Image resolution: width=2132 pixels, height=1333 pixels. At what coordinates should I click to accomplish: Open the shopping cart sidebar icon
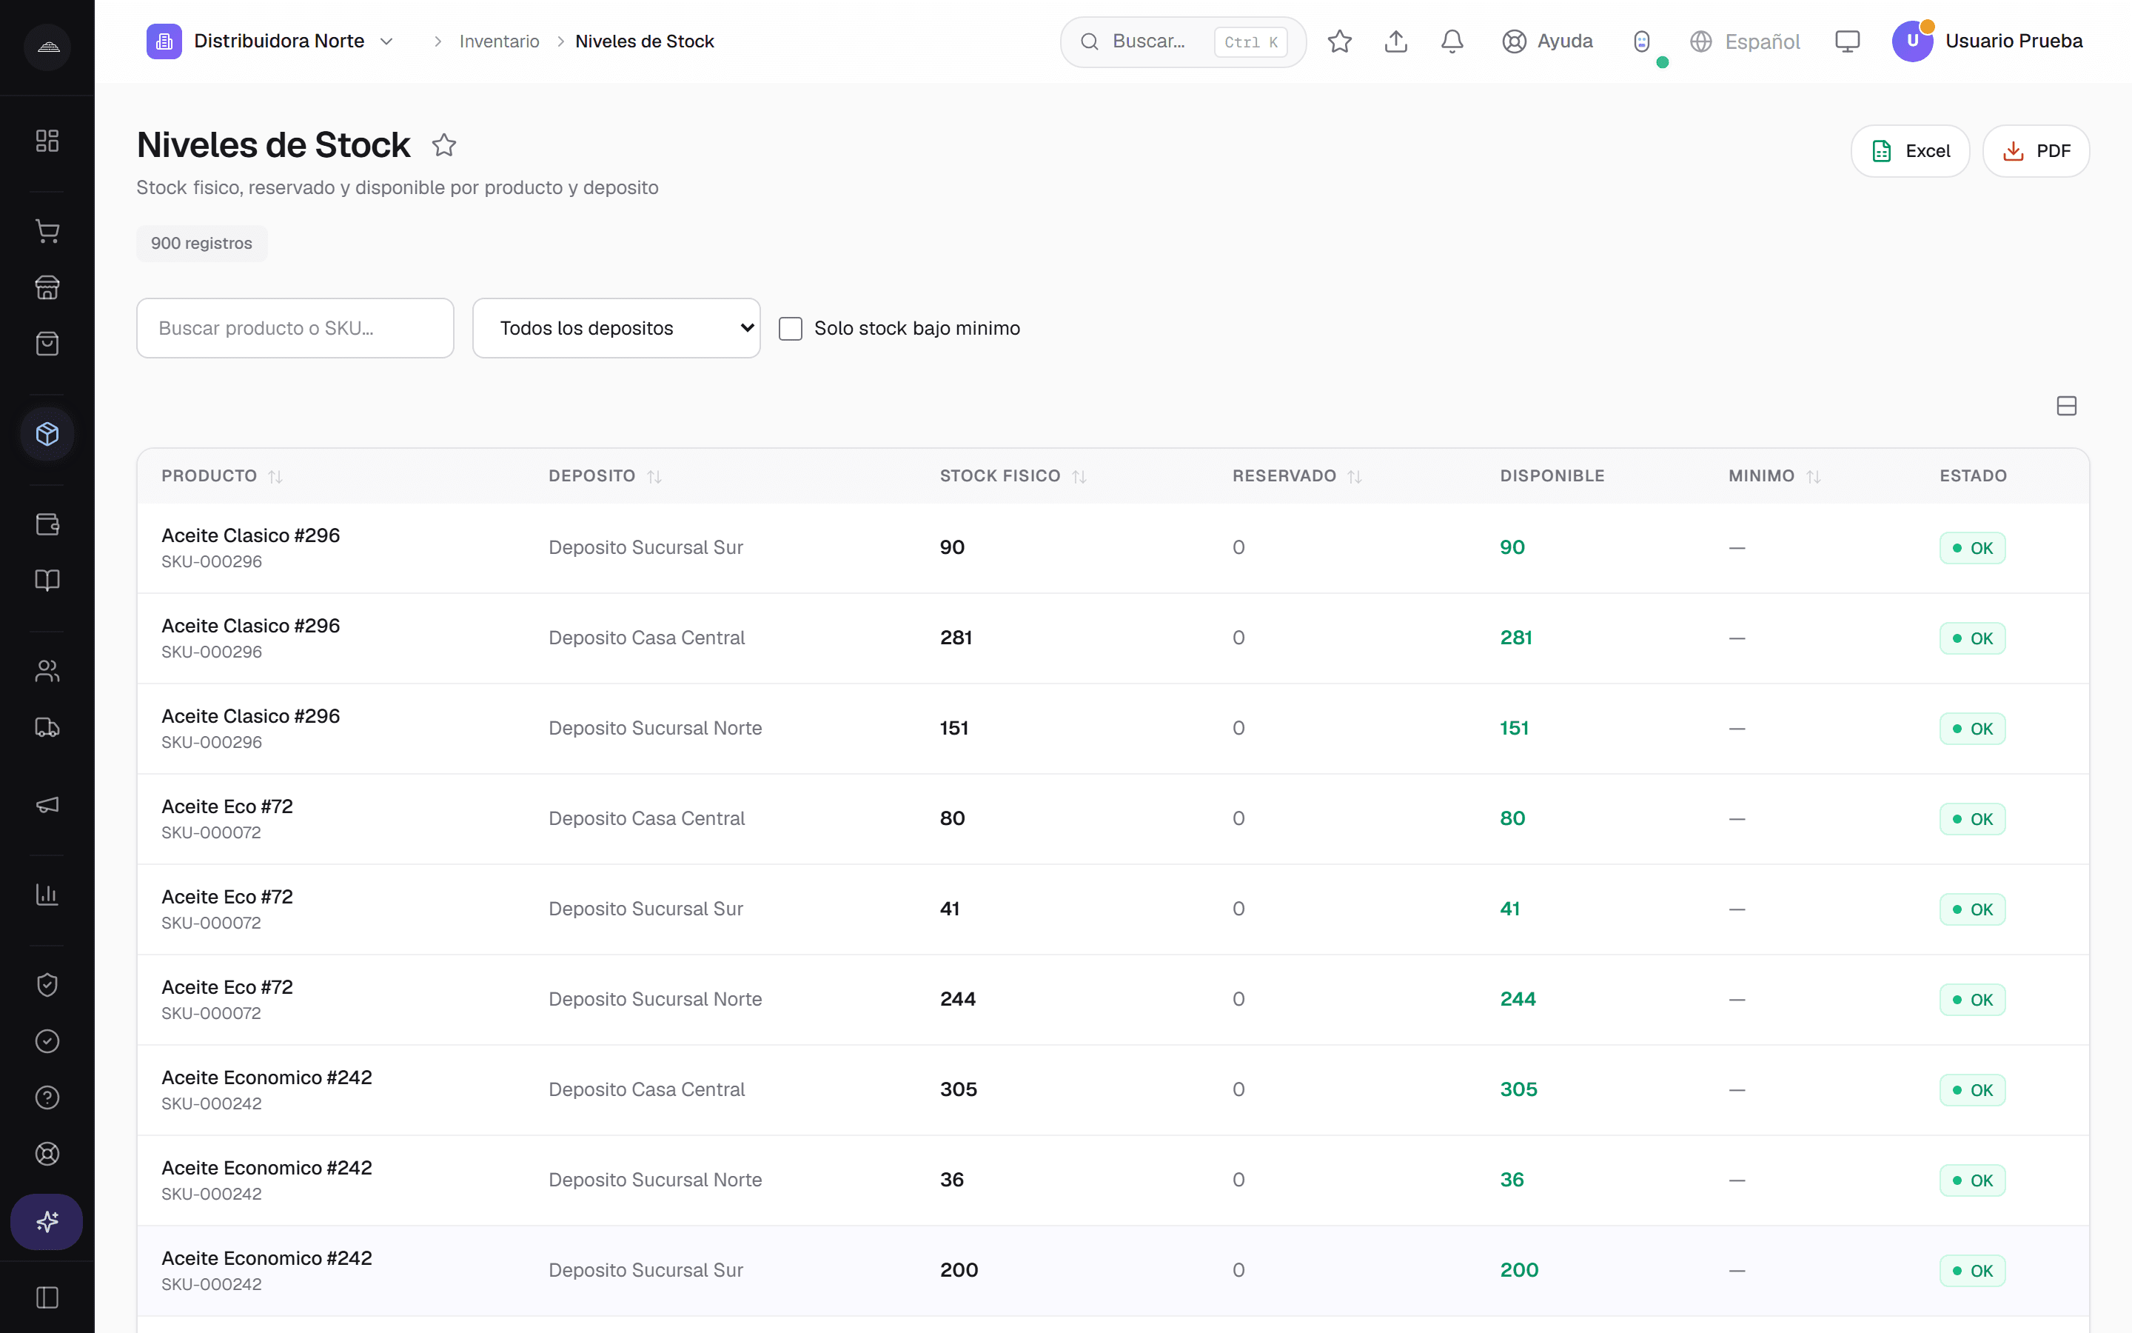pyautogui.click(x=47, y=232)
